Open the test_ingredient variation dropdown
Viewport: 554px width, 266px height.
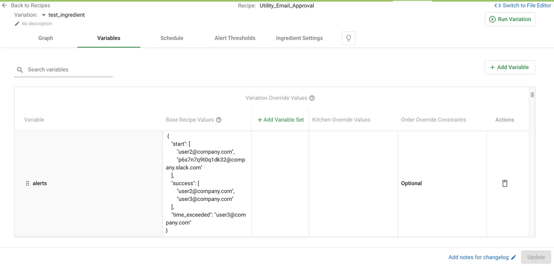(x=66, y=15)
